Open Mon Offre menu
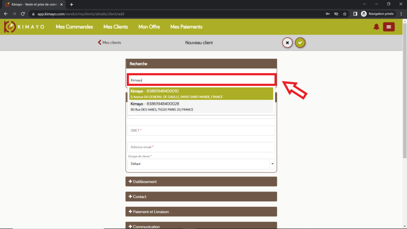Viewport: 407px width, 229px height. click(x=149, y=27)
